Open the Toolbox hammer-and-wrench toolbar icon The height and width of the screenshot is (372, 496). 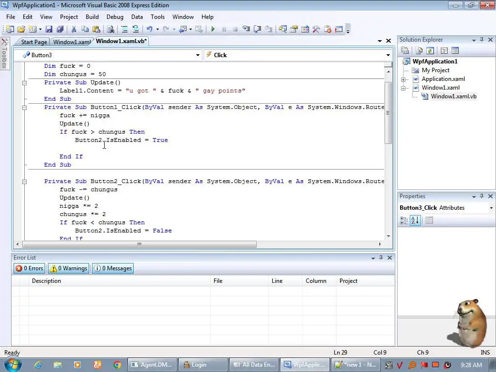pos(316,30)
